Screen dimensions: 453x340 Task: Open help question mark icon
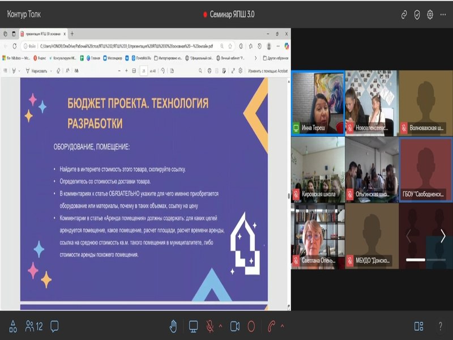tap(441, 326)
